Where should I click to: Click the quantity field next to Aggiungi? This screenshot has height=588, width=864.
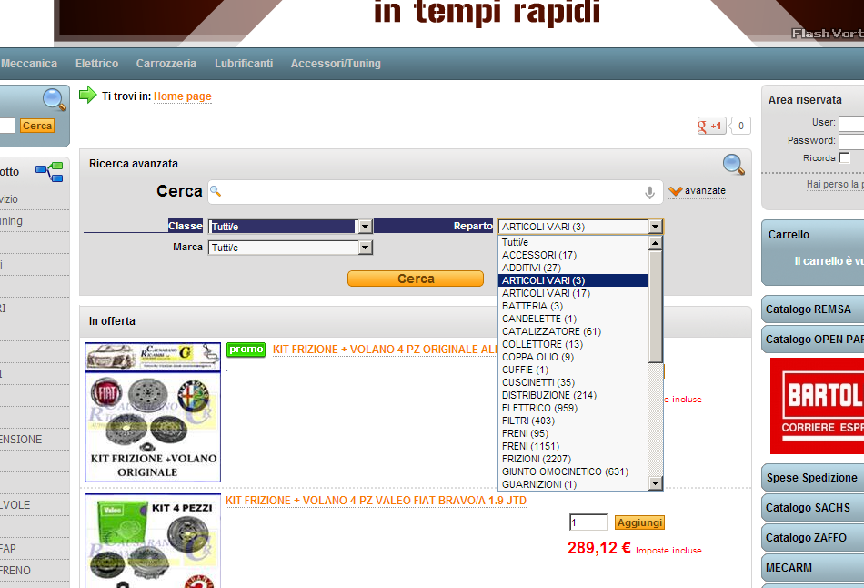[588, 522]
